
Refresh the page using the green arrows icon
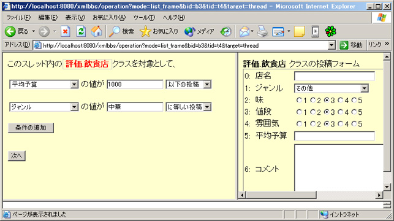(x=81, y=31)
